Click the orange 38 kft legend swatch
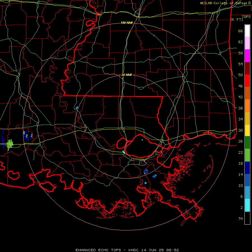252x252 pixels. pos(247,106)
